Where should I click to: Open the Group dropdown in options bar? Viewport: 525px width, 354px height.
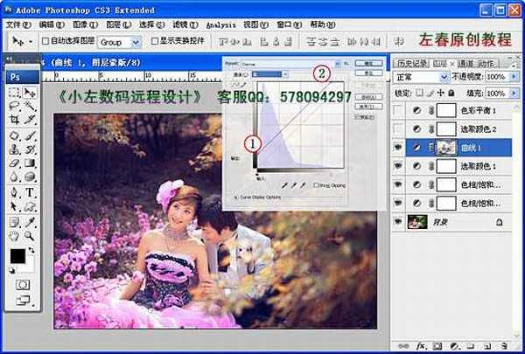(120, 41)
